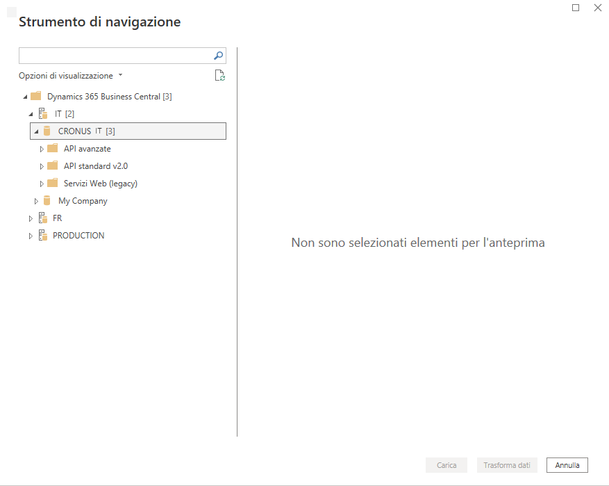Click the API standard v2.0 folder icon
Image resolution: width=609 pixels, height=486 pixels.
pos(53,165)
